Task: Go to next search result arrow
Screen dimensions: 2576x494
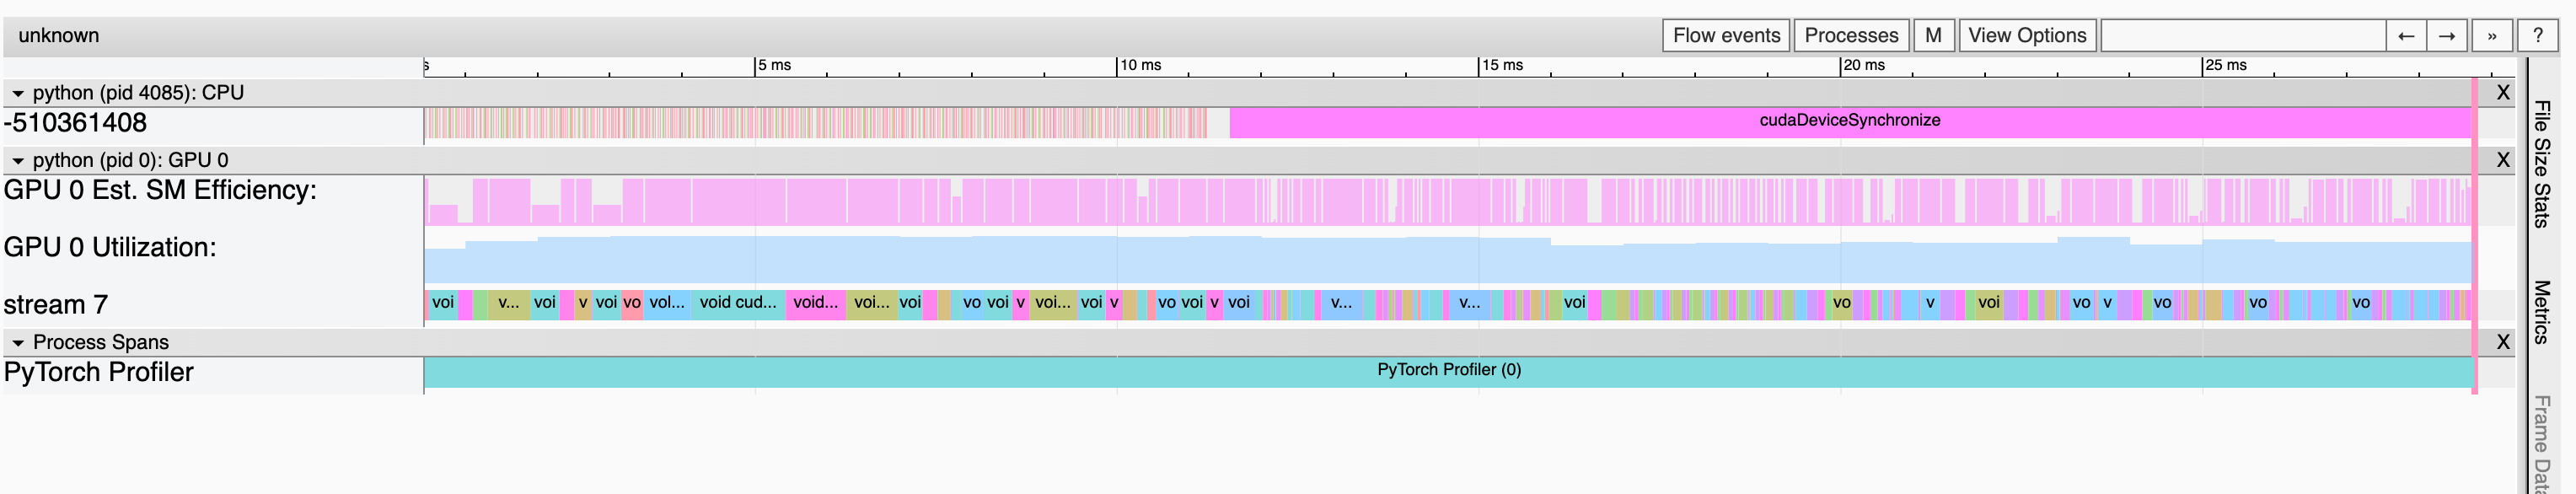Action: [2447, 35]
